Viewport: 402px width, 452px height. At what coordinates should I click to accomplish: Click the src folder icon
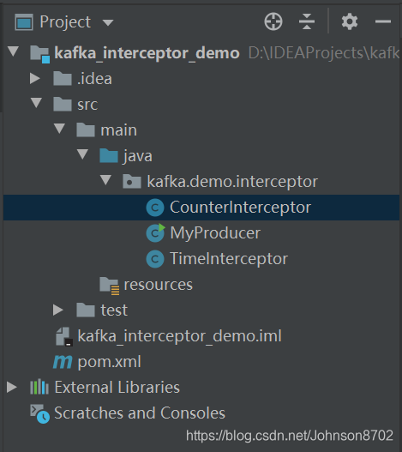tap(63, 104)
